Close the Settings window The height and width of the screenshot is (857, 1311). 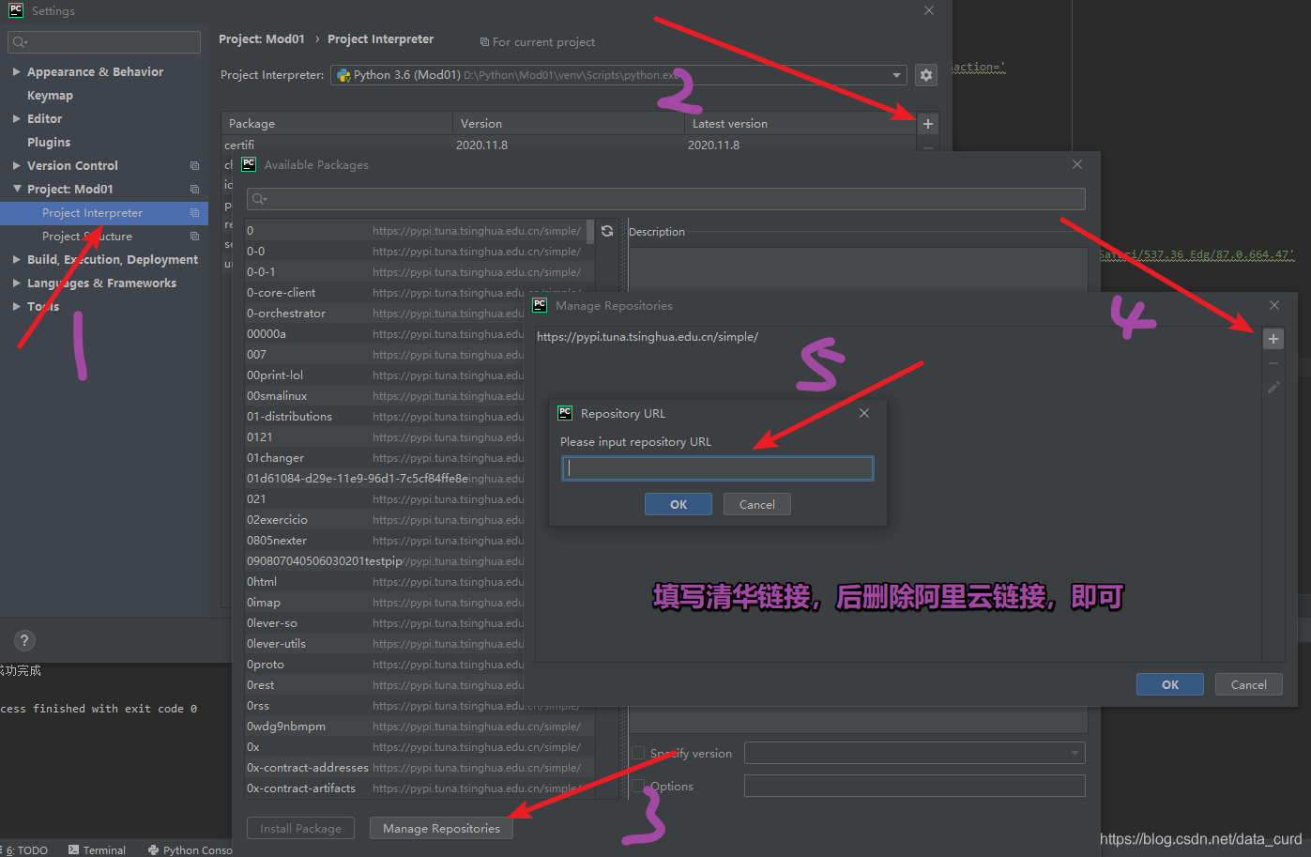(929, 10)
